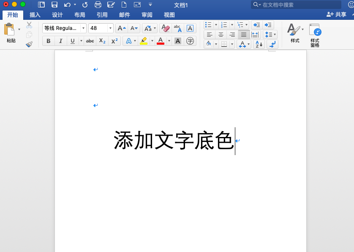Click the text 添加文字底色 in document
This screenshot has height=252, width=354.
173,141
